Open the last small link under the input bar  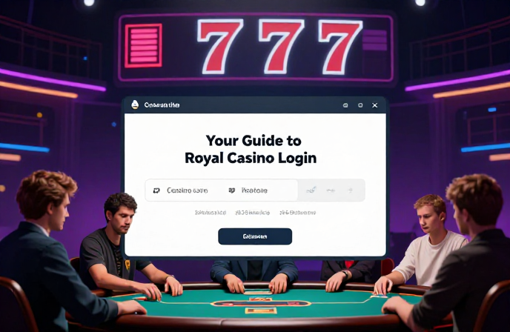click(297, 213)
